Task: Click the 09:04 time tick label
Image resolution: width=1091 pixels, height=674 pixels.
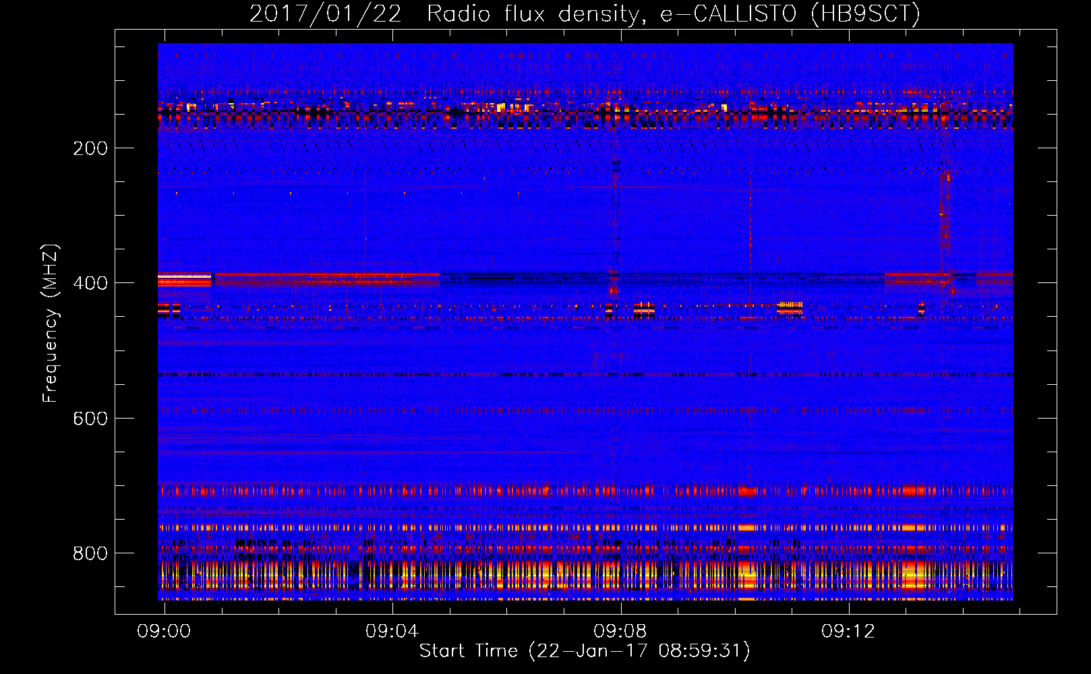Action: tap(392, 631)
